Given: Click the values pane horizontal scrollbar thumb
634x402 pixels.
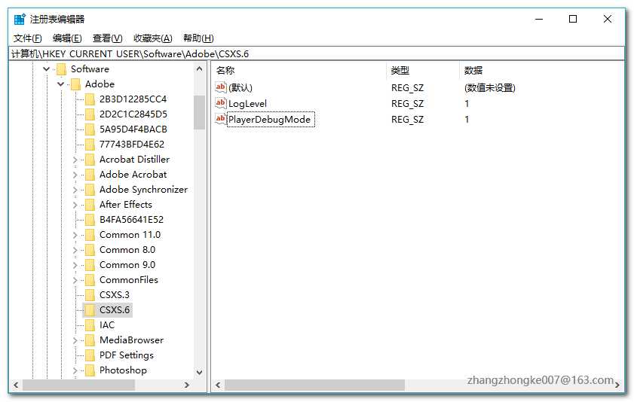Looking at the screenshot, I should click(314, 385).
